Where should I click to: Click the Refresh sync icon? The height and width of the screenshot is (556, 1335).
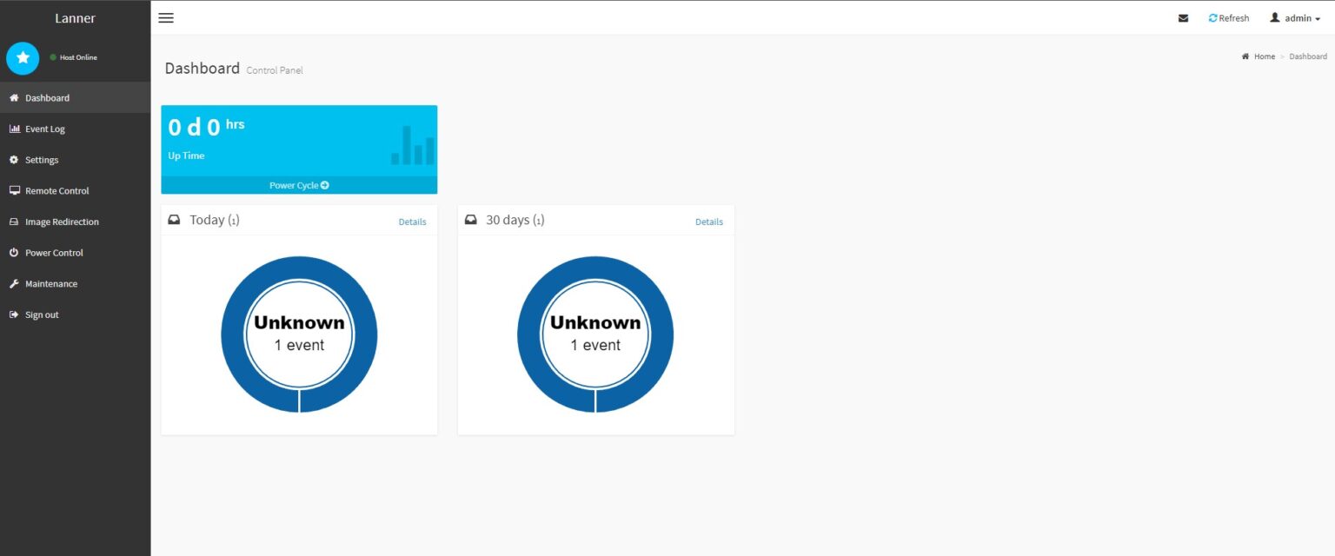(x=1212, y=18)
